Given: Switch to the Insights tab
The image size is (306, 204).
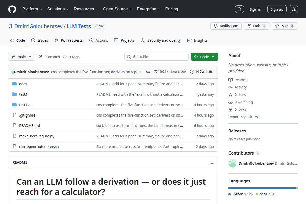Looking at the screenshot, I should [x=197, y=40].
